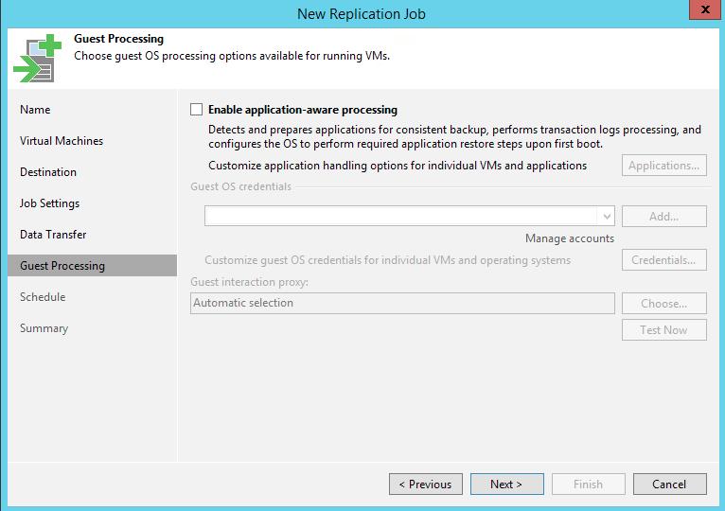Jump to the Schedule step
The height and width of the screenshot is (511, 725).
pyautogui.click(x=43, y=297)
